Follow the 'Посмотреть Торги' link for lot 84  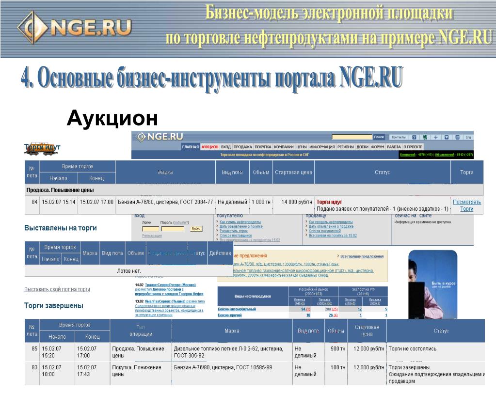coord(466,205)
